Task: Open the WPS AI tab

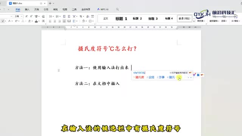Action: 103,9
